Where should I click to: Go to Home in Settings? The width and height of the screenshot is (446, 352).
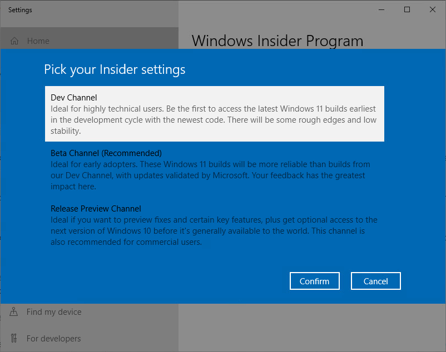point(38,41)
